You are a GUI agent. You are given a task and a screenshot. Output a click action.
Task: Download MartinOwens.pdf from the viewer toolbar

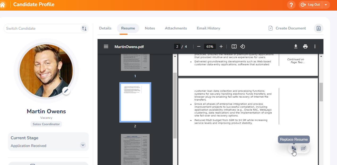296,46
